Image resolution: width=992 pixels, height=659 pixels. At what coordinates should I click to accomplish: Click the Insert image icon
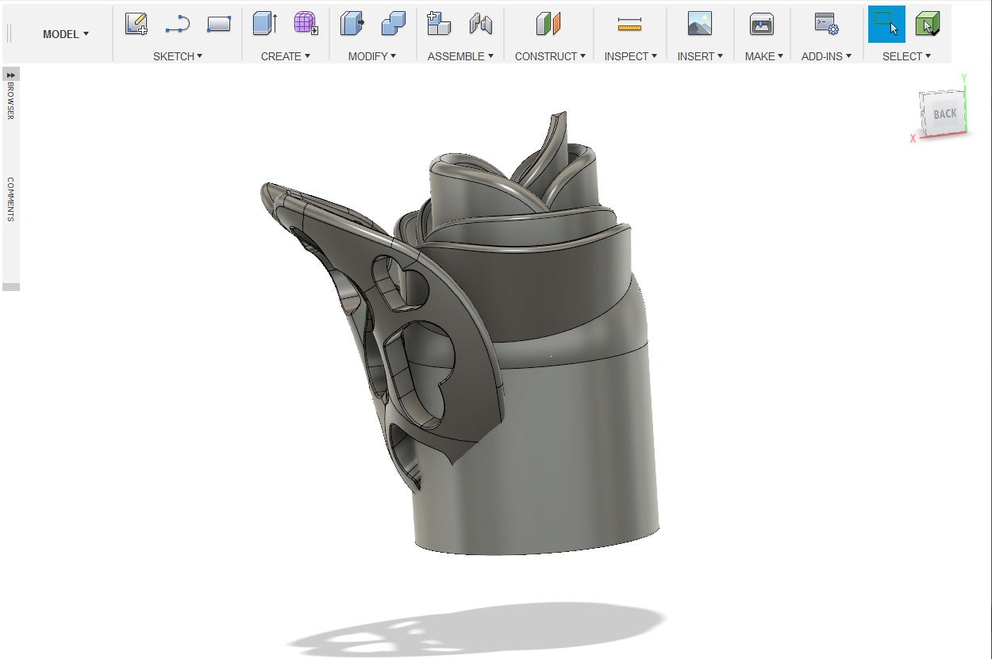(699, 25)
